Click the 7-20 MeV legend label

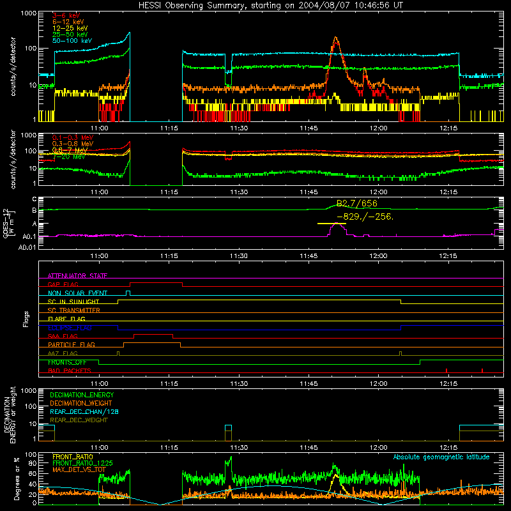pos(69,156)
